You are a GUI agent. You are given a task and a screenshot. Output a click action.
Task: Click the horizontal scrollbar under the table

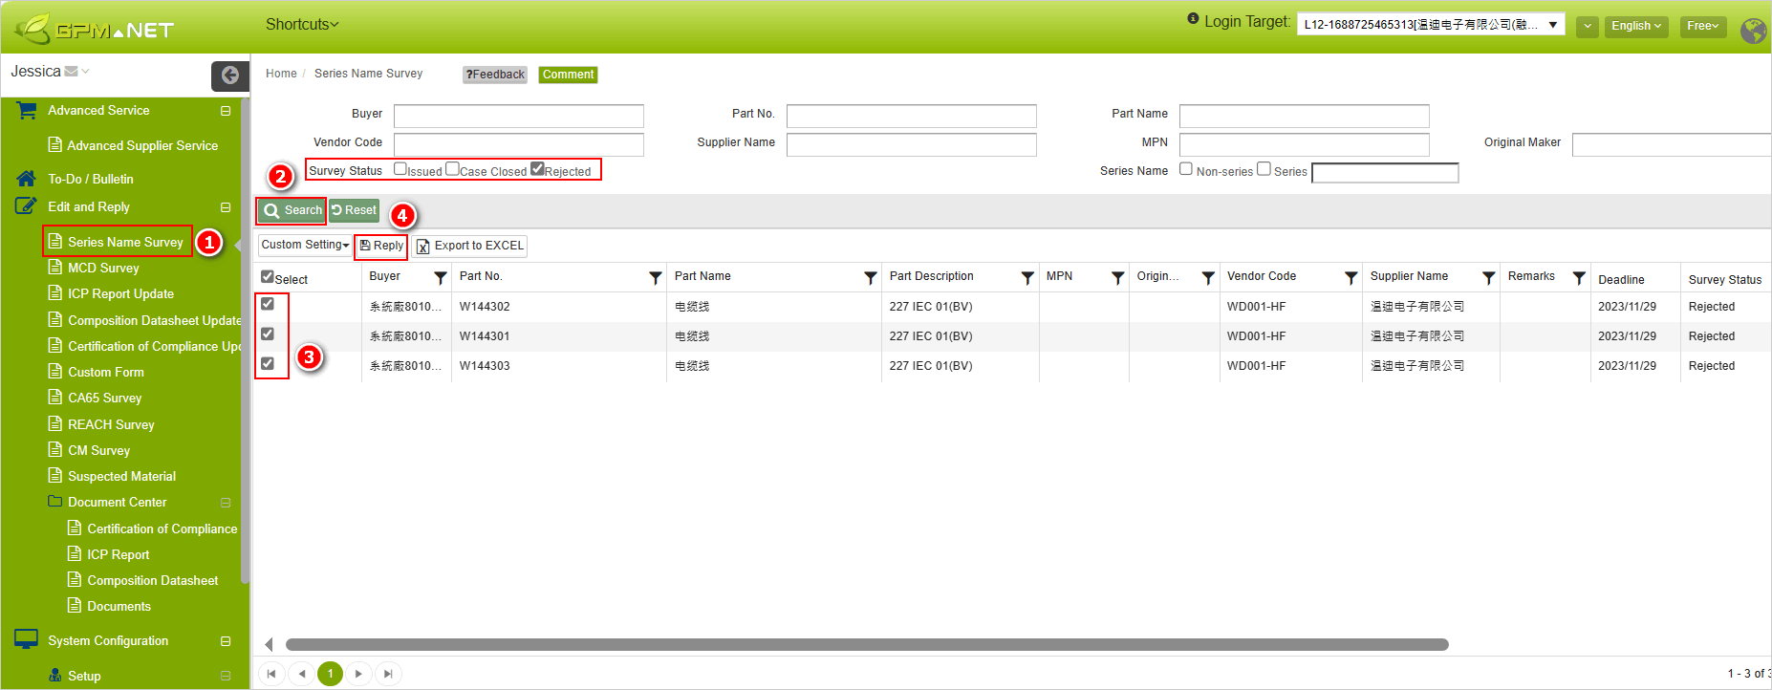click(867, 644)
